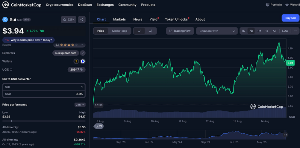Image resolution: width=300 pixels, height=148 pixels.
Task: Select the All time range
Action: pyautogui.click(x=274, y=31)
